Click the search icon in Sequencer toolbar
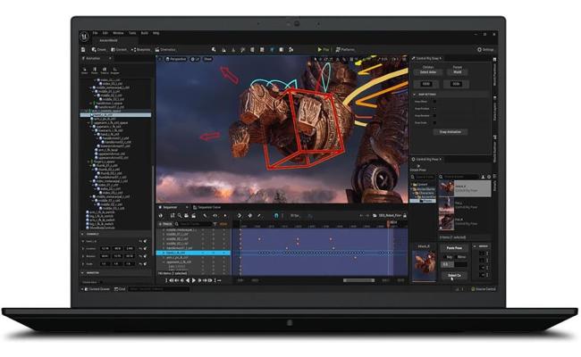The width and height of the screenshot is (581, 357). click(x=180, y=216)
